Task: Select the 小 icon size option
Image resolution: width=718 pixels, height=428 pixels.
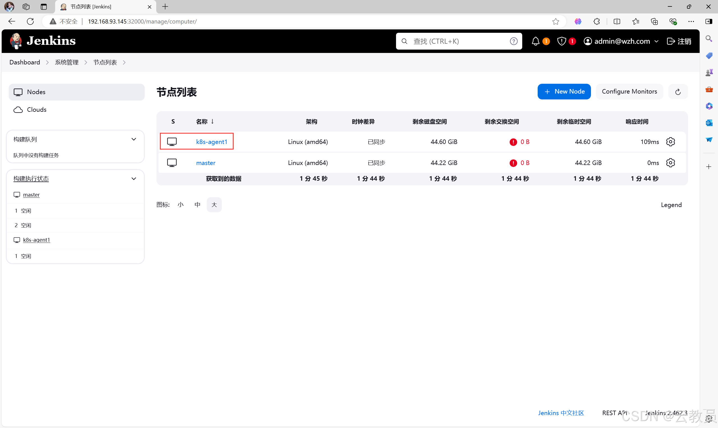Action: [x=180, y=204]
